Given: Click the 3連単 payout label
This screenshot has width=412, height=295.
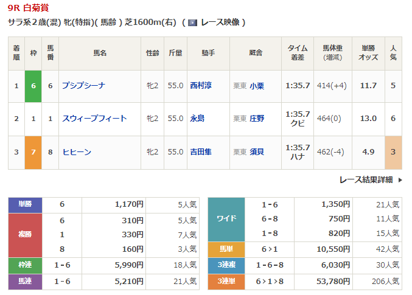Looking at the screenshot, I should pos(226,281).
